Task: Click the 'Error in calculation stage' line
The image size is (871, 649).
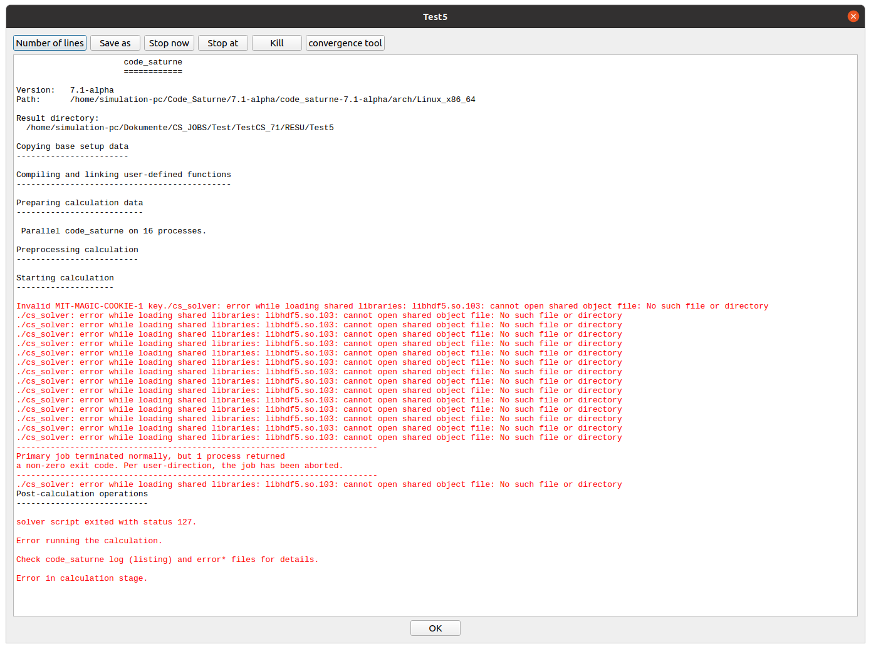Action: pyautogui.click(x=82, y=578)
